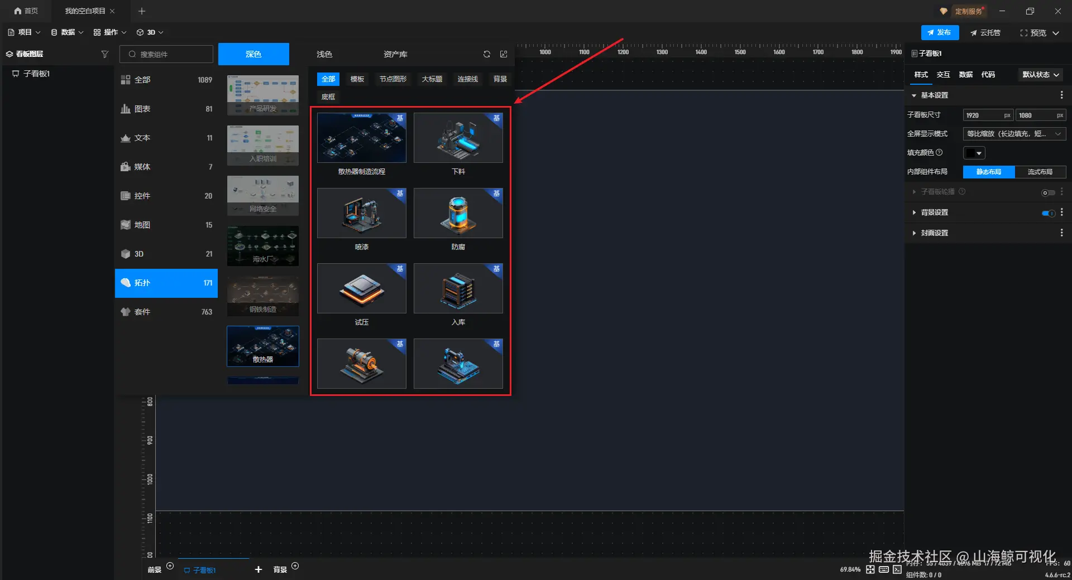The height and width of the screenshot is (580, 1072).
Task: Select the 套件 kit category
Action: click(x=166, y=312)
